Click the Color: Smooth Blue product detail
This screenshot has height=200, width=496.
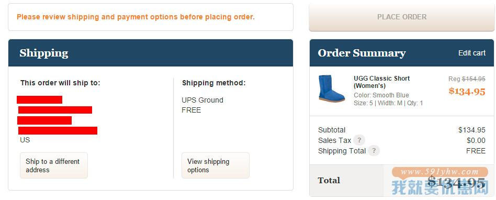[x=381, y=95]
